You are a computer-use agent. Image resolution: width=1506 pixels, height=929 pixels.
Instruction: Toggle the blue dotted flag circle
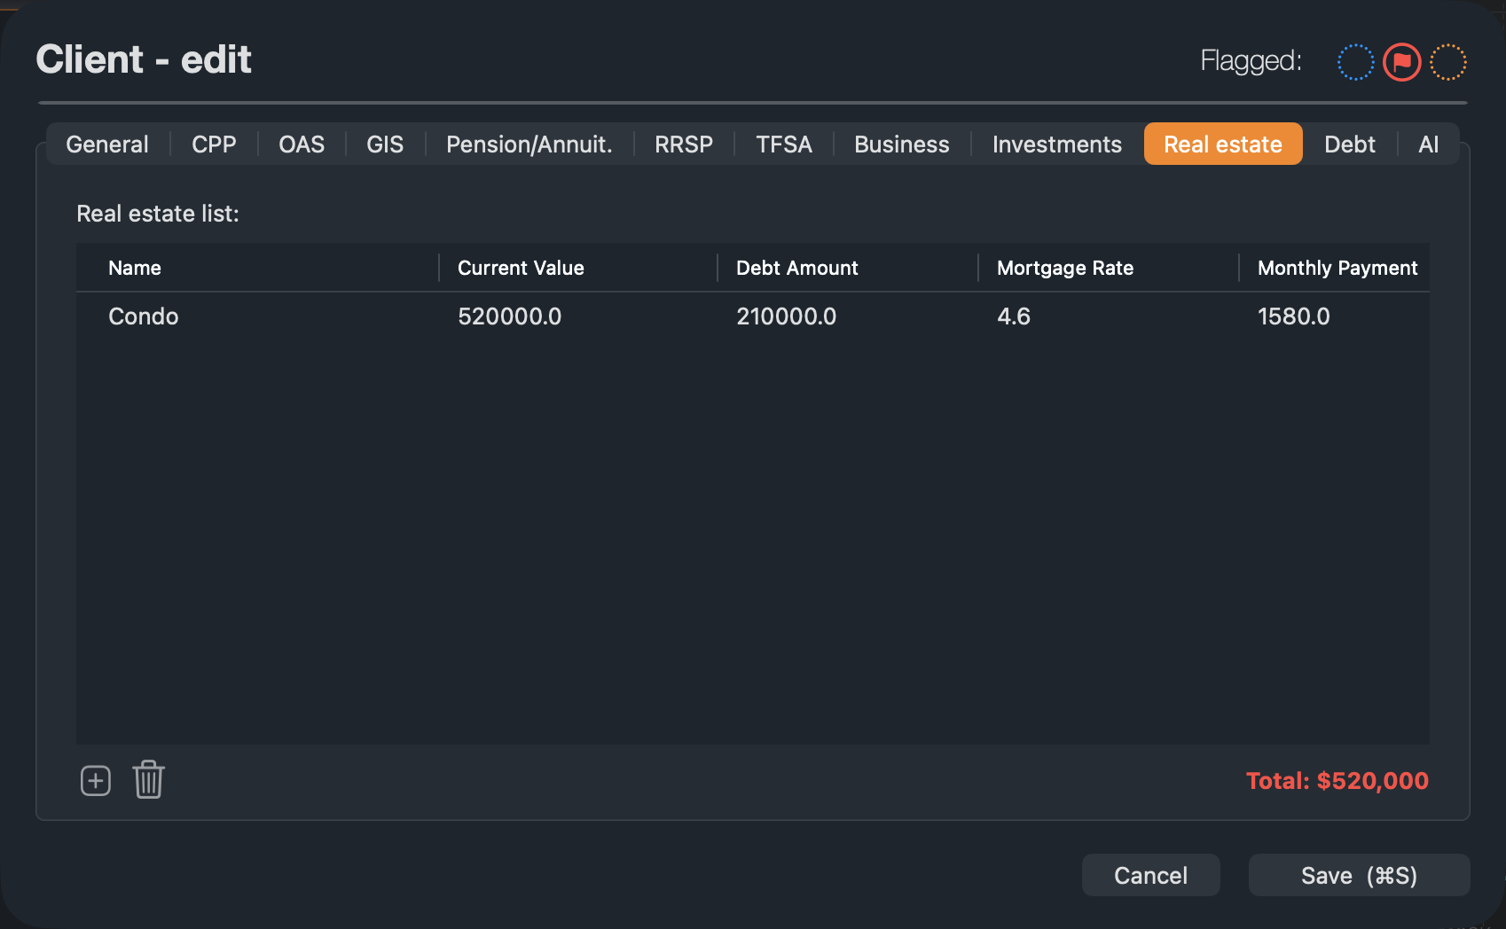[1355, 62]
